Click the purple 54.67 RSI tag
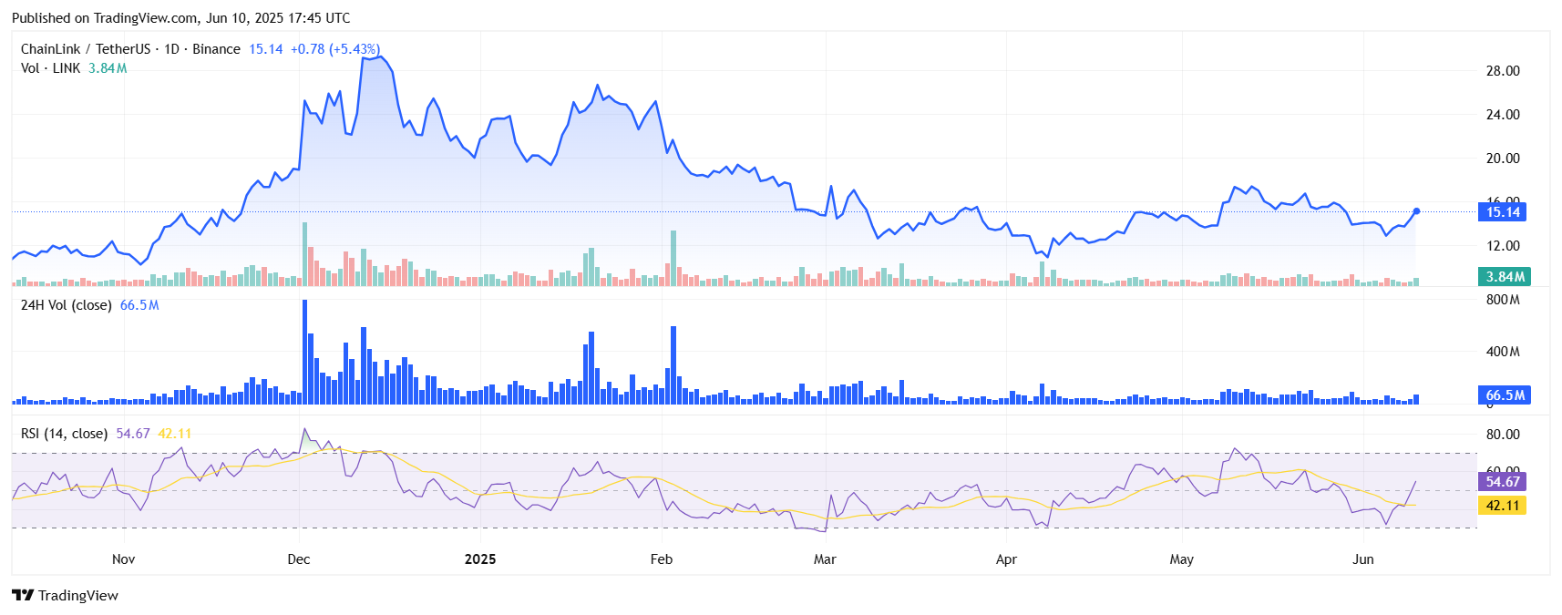 1502,481
